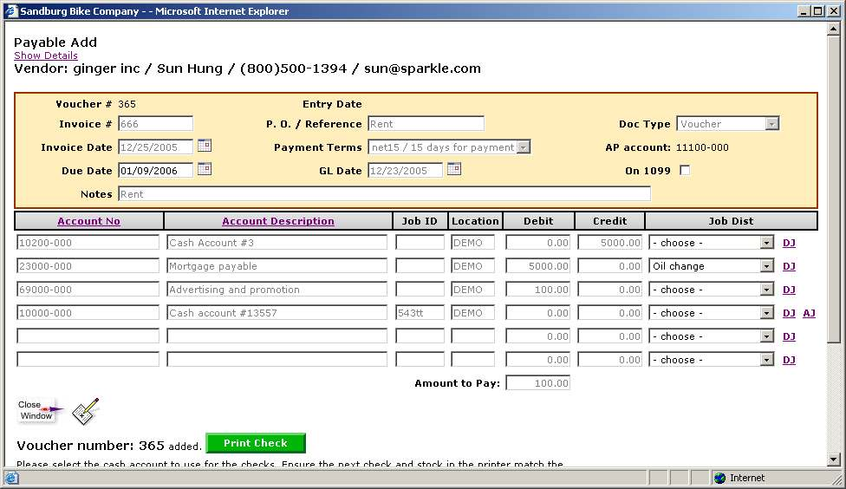Toggle the On 1099 checkbox
Image resolution: width=846 pixels, height=489 pixels.
pyautogui.click(x=685, y=171)
